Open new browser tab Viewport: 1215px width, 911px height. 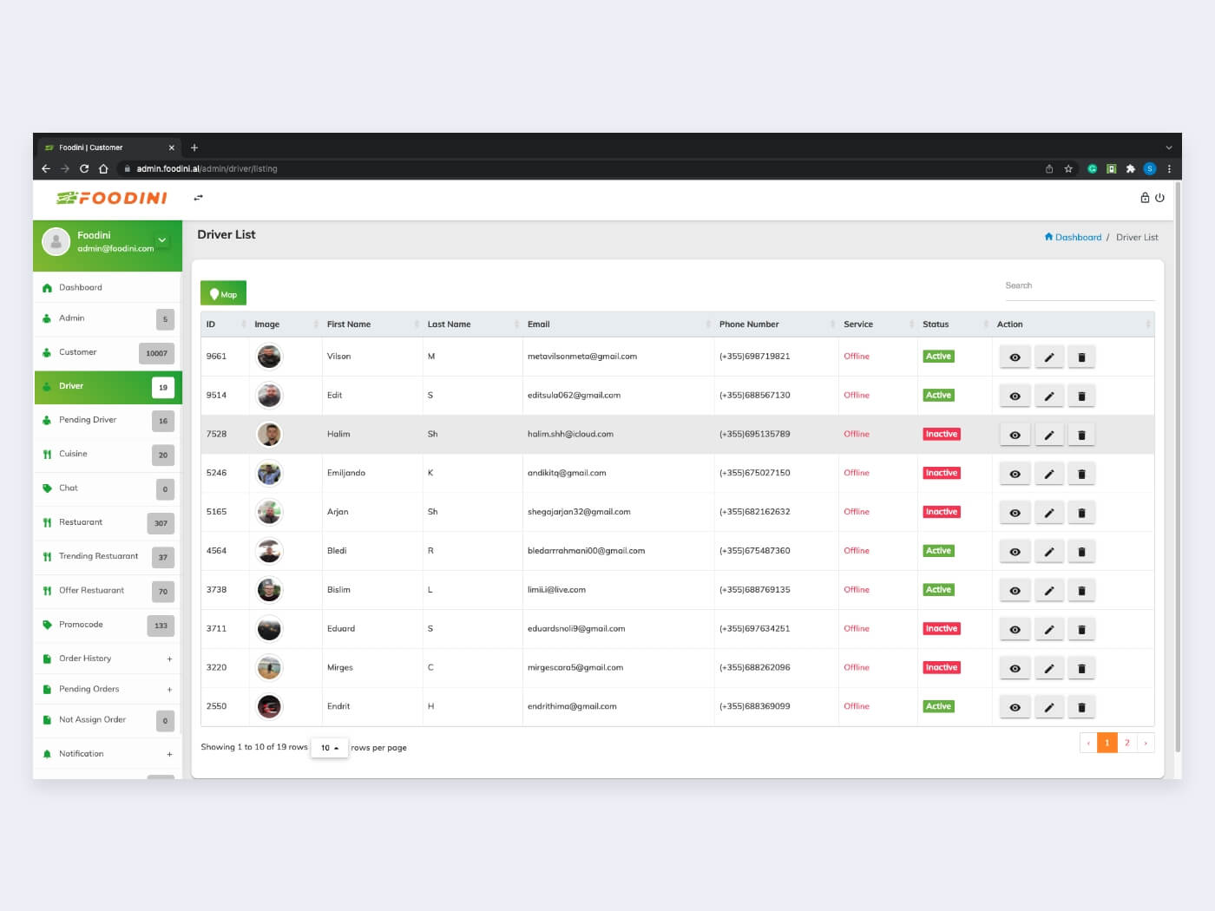coord(194,147)
